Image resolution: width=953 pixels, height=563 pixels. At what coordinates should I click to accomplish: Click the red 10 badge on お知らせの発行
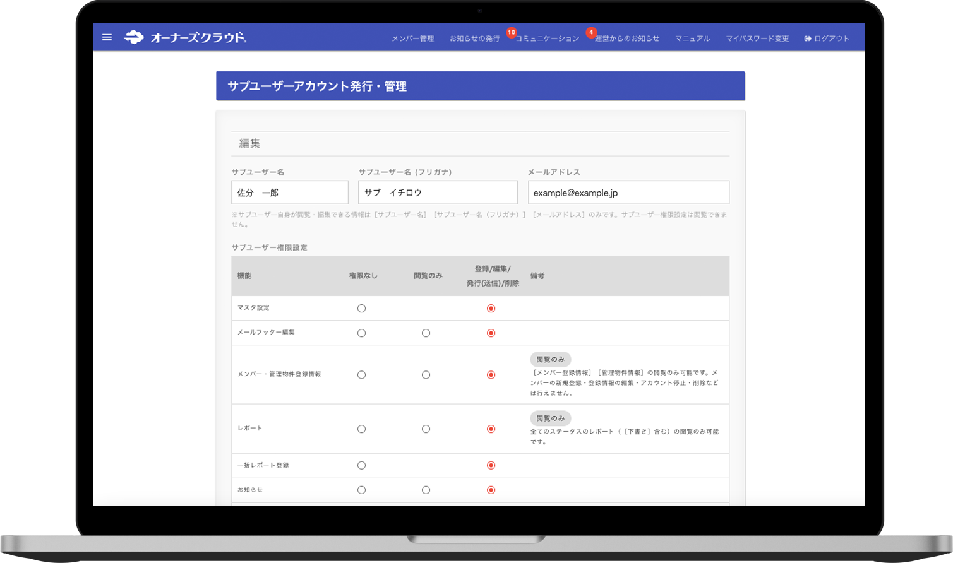[x=511, y=31]
